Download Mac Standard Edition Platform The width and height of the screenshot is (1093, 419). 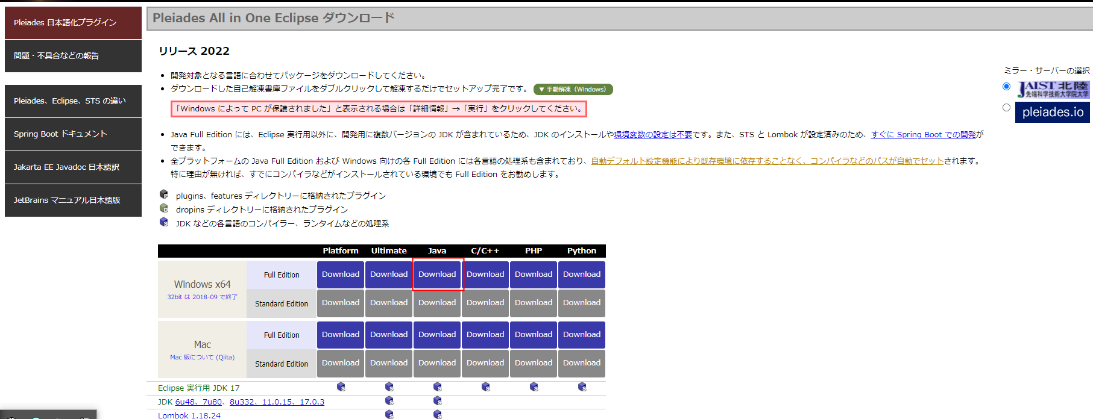coord(341,363)
